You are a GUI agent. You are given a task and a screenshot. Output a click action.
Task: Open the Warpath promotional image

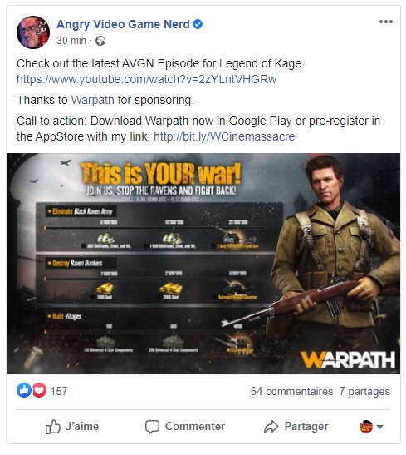[x=203, y=264]
